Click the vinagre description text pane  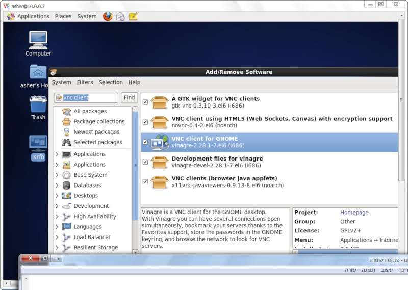pyautogui.click(x=215, y=230)
